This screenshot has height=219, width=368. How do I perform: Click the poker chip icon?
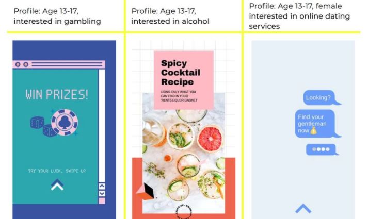coord(65,122)
